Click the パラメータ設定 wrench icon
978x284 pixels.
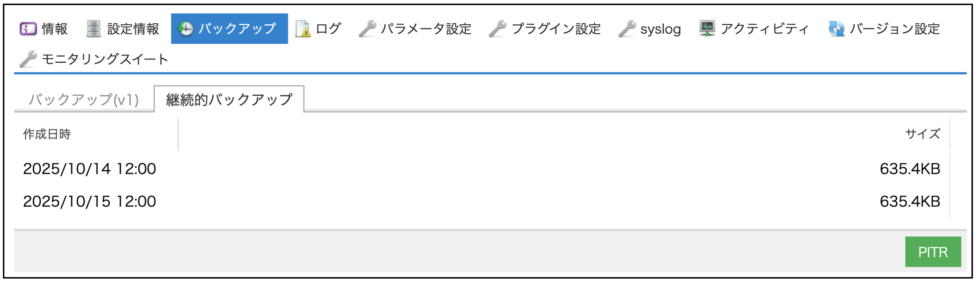pos(367,29)
